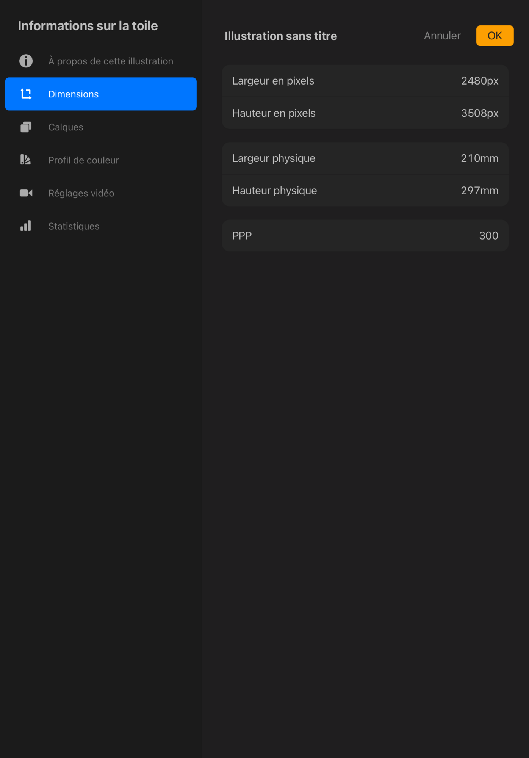The height and width of the screenshot is (758, 529).
Task: Click the Dimensions crop icon
Action: click(26, 94)
